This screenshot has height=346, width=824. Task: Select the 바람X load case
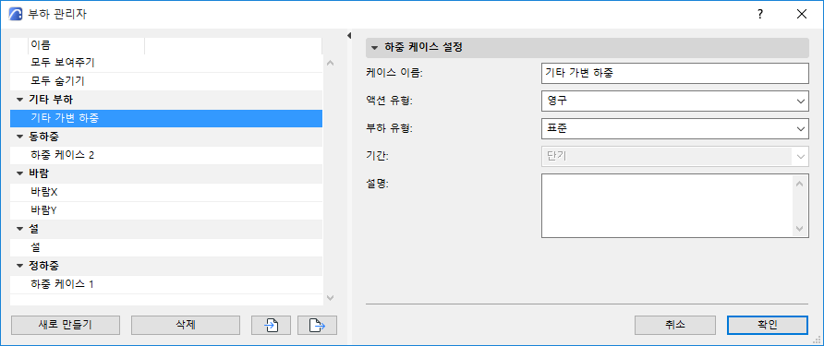pos(166,192)
